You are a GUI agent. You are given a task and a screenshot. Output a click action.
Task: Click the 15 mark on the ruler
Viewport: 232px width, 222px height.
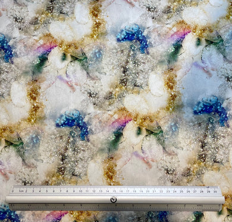(x=114, y=191)
